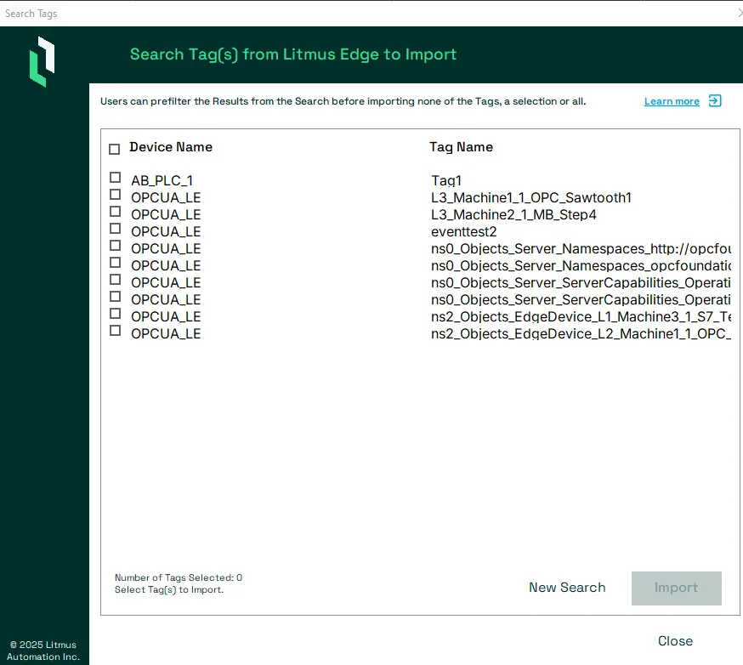Click the eventtest2 tag name
This screenshot has height=665, width=743.
(x=464, y=232)
